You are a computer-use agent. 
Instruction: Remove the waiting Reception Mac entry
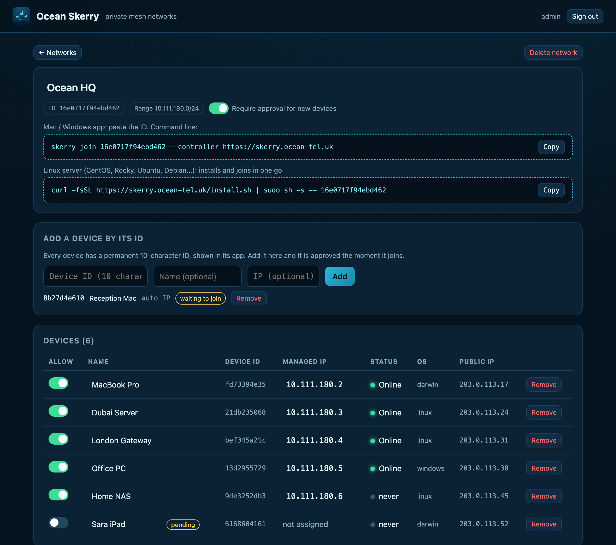point(249,298)
